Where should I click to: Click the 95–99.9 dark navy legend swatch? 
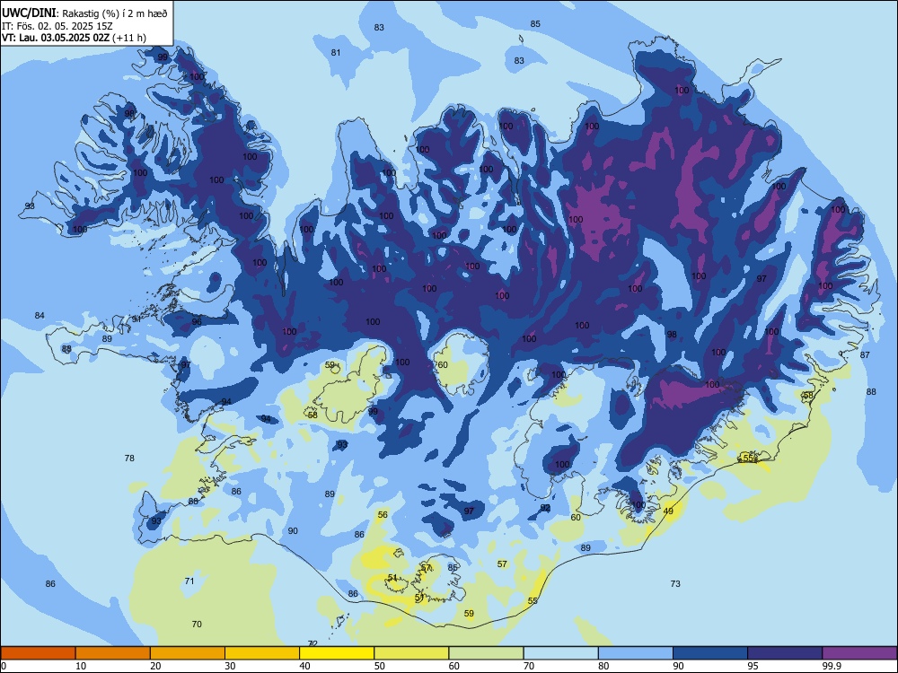point(785,653)
